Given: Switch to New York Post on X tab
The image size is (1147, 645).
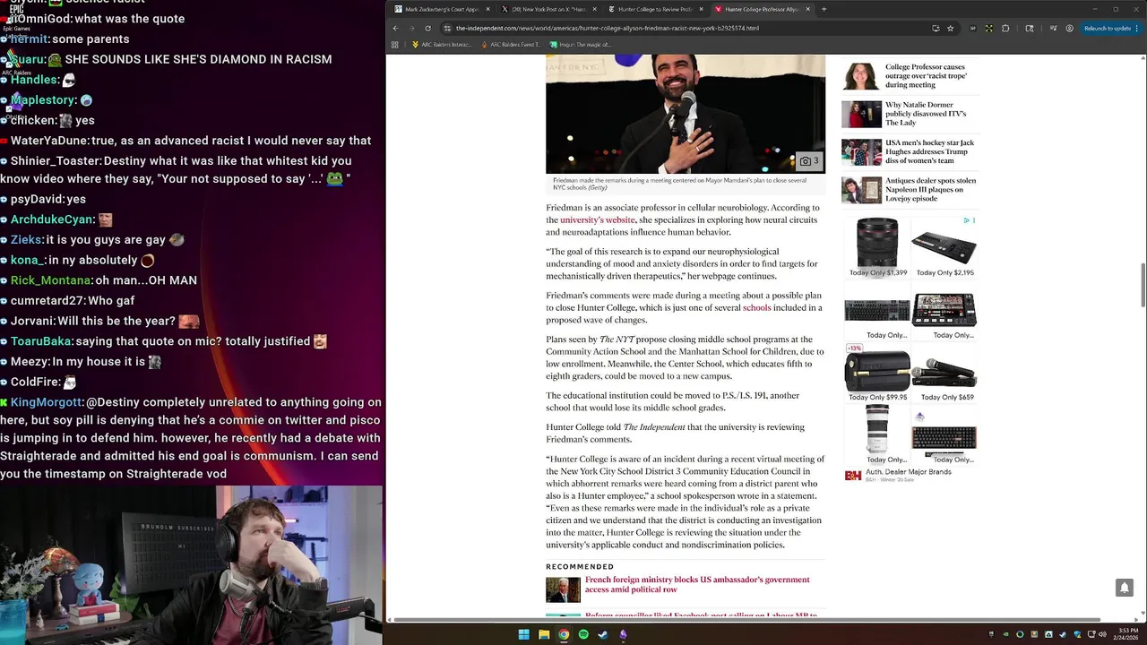Looking at the screenshot, I should pyautogui.click(x=549, y=9).
